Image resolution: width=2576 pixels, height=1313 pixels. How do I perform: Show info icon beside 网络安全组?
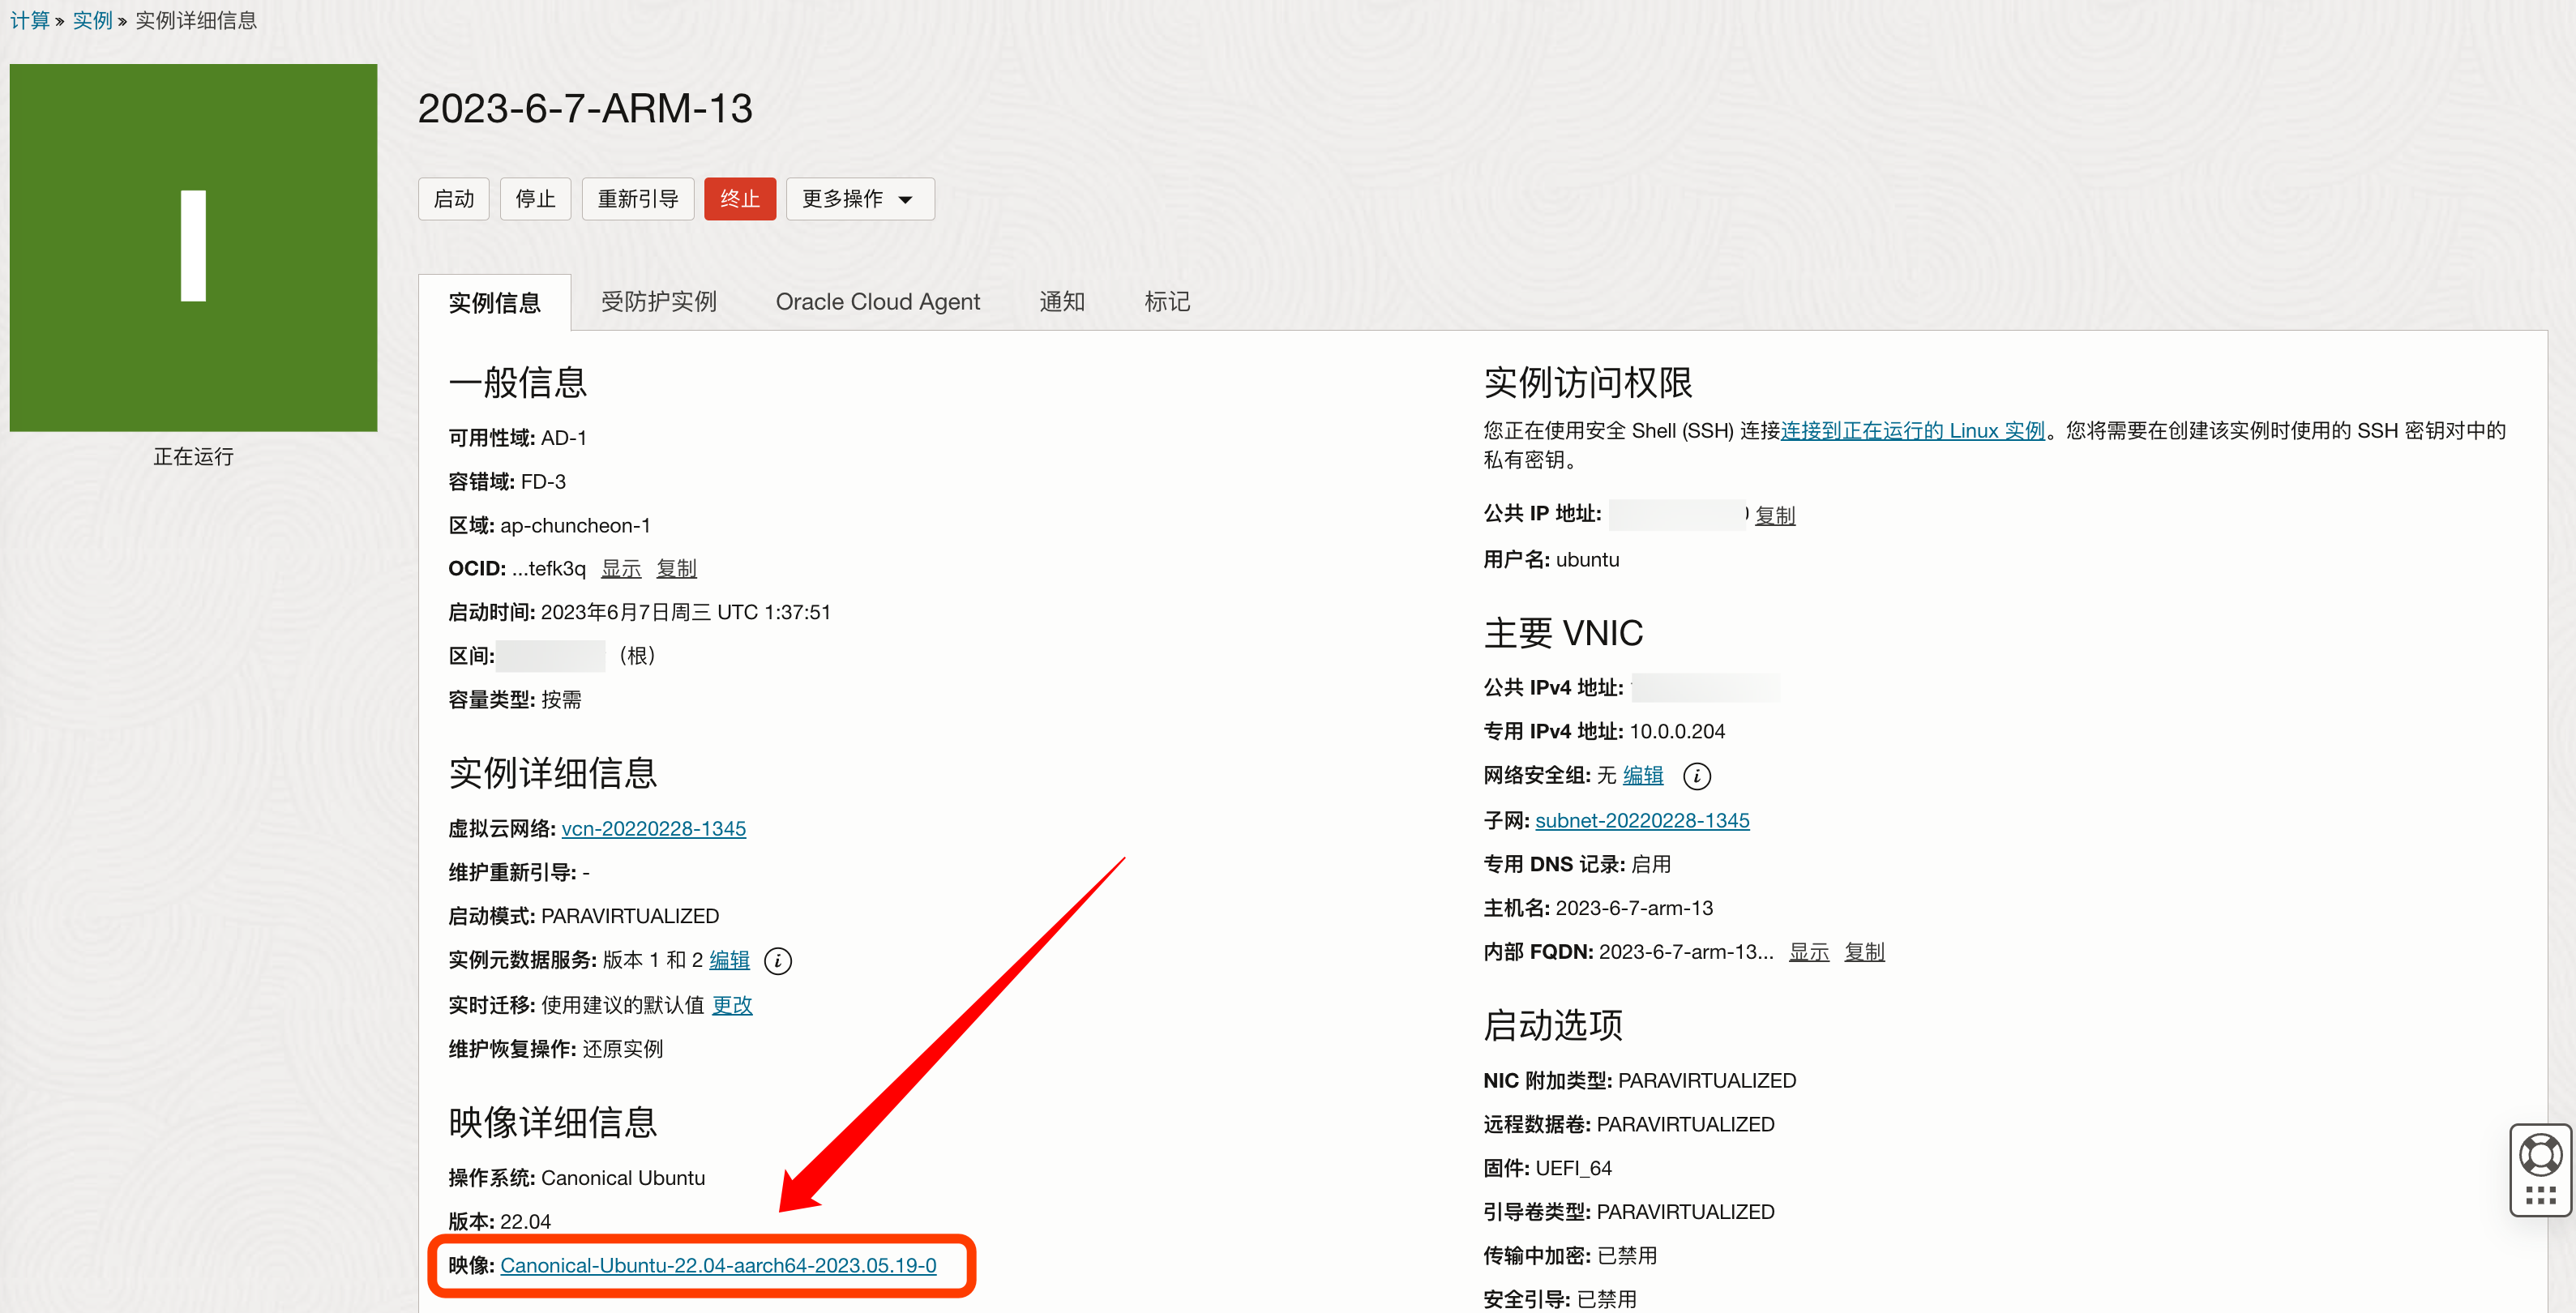[1697, 776]
